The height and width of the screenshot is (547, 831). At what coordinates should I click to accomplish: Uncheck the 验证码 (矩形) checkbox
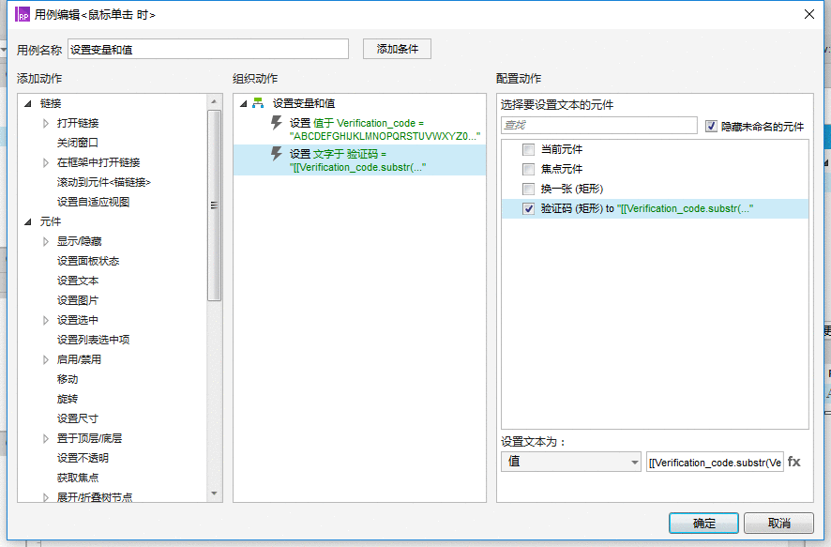tap(528, 208)
